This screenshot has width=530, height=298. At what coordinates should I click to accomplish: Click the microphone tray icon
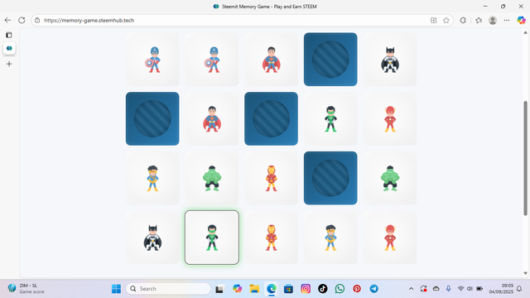coord(448,289)
